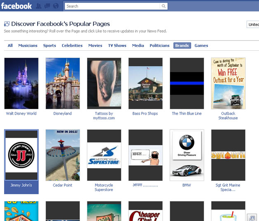
Task: Switch to the Media tab
Action: coord(138,46)
